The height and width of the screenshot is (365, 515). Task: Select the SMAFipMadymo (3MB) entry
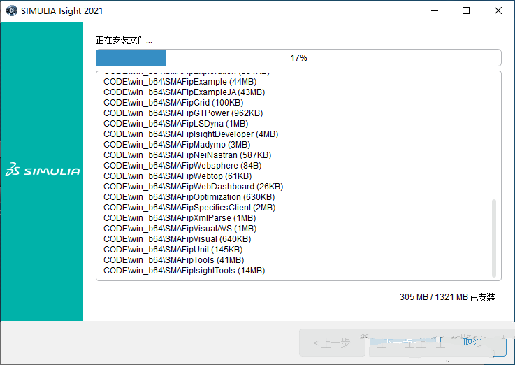[177, 145]
